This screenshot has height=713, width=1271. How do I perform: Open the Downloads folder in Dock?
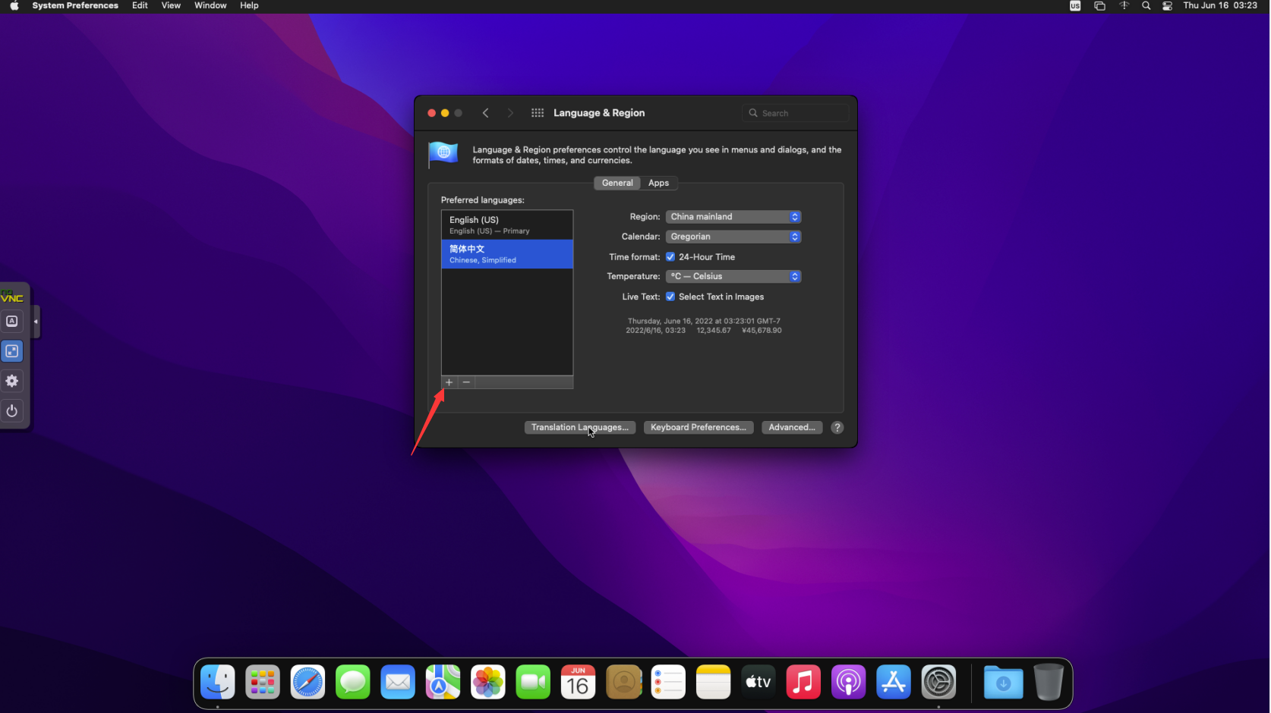(x=1003, y=683)
